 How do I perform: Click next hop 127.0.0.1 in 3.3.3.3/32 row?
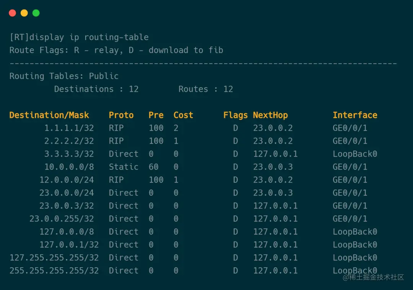[275, 154]
